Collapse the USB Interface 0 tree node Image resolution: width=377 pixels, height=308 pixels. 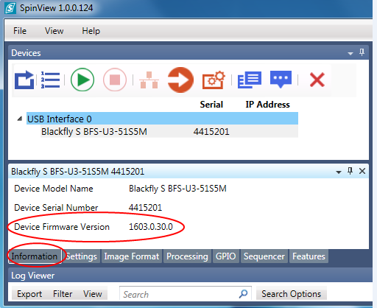20,119
